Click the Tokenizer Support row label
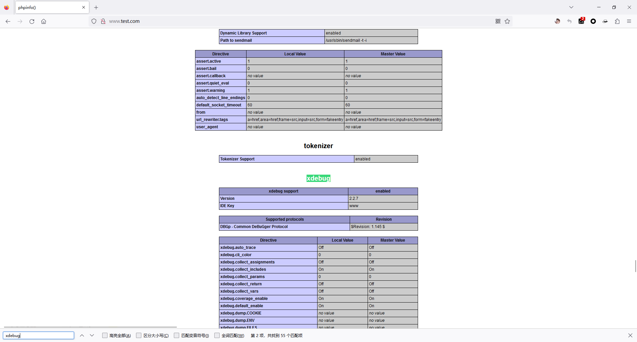This screenshot has height=342, width=637. point(238,159)
